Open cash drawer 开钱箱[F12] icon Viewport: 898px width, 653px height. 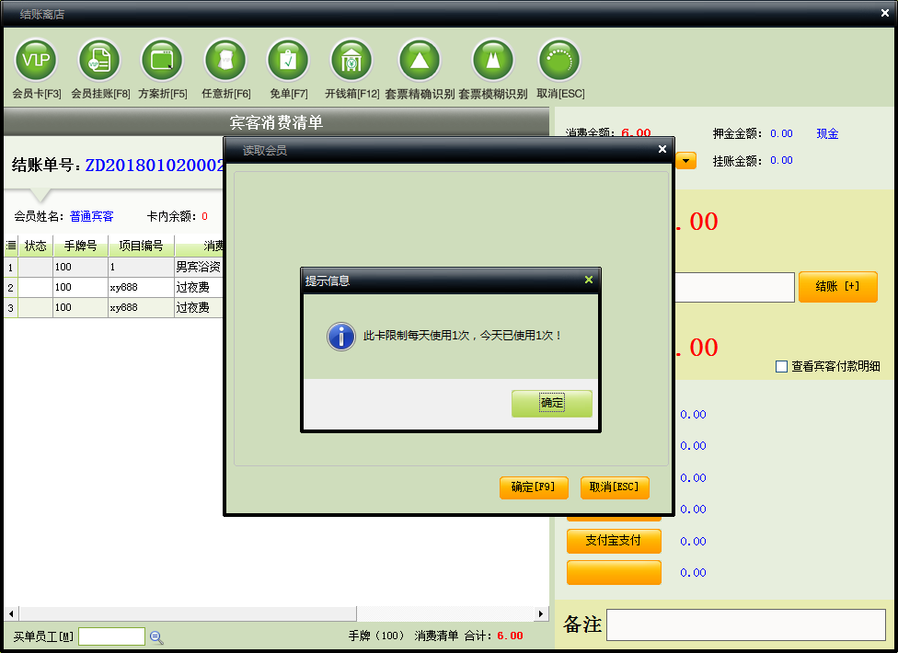[x=351, y=61]
